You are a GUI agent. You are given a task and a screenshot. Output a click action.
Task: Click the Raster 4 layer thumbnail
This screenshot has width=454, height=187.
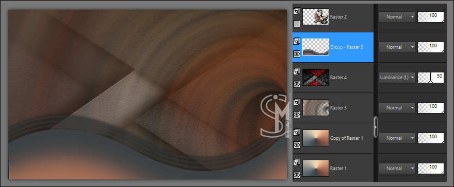pos(316,77)
